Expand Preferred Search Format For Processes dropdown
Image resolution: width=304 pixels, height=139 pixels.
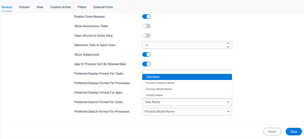pos(228,112)
